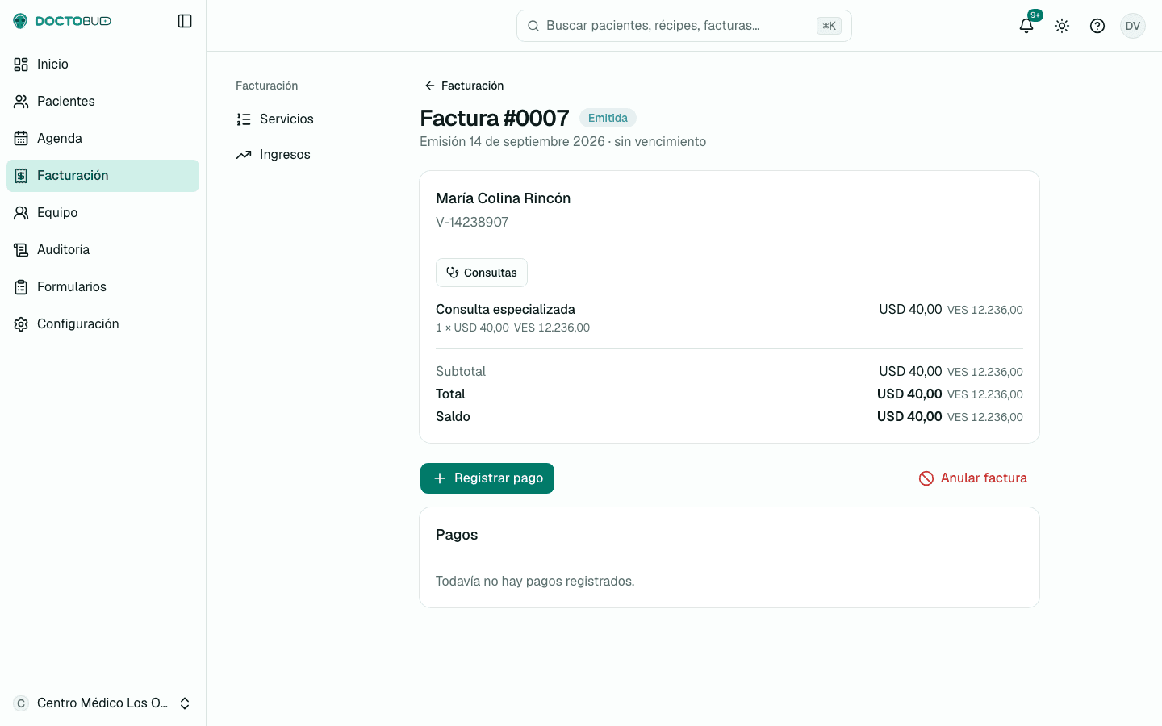Select Equipo in the sidebar
The height and width of the screenshot is (726, 1162).
102,213
